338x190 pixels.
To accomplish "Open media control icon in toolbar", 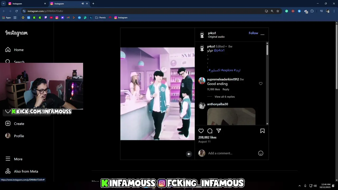I will point(321,11).
